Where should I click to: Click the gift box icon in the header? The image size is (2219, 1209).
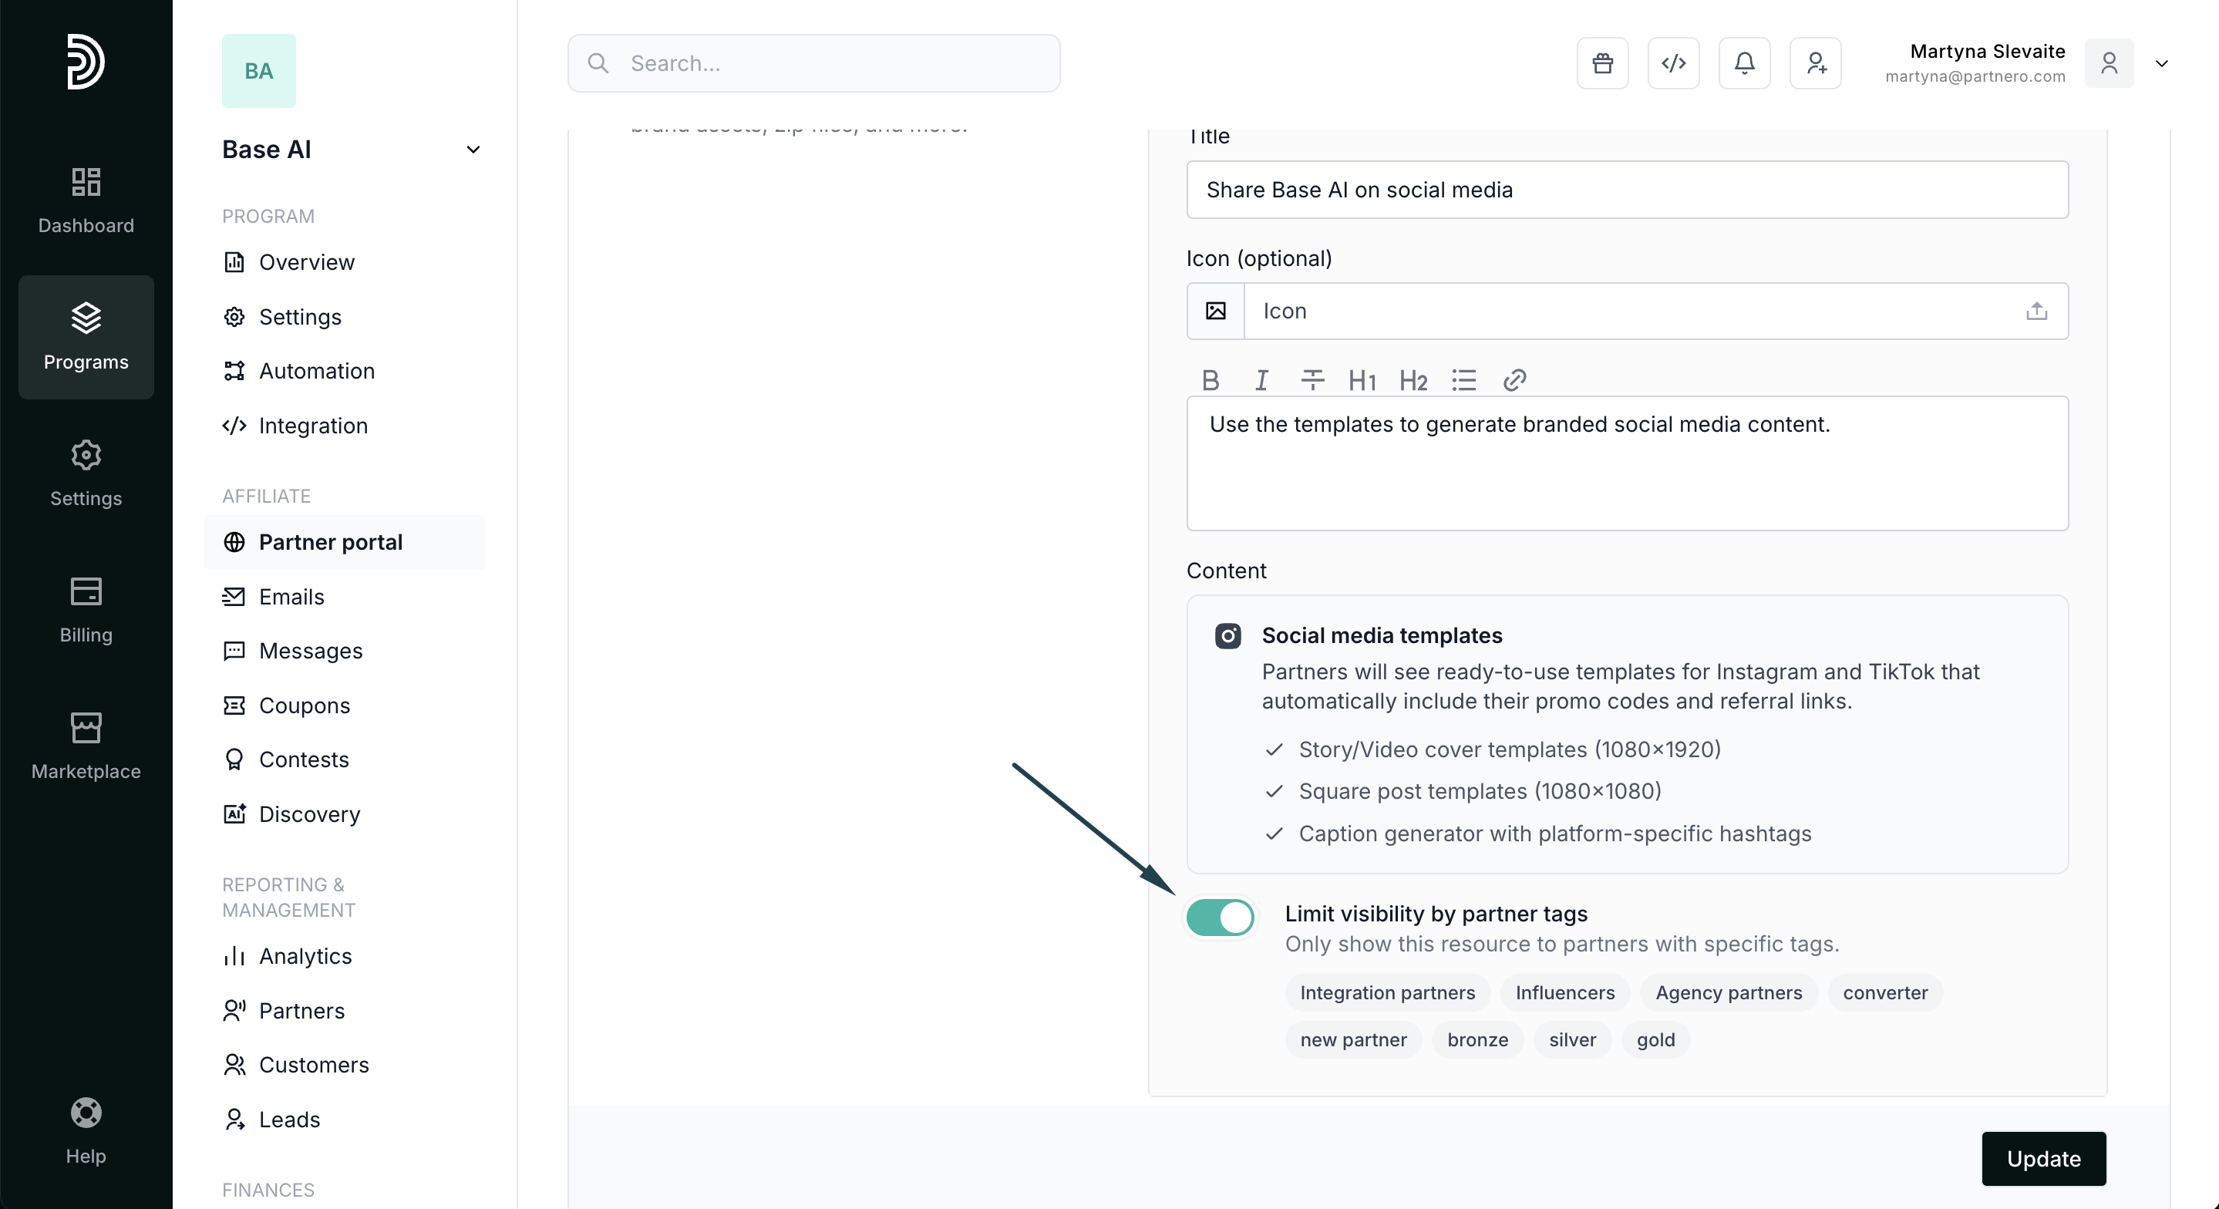[1602, 63]
